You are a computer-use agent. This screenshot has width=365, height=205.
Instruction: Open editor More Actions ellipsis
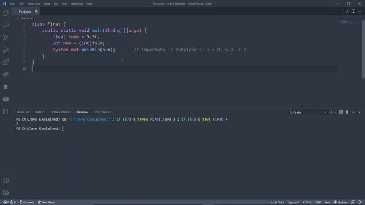(360, 11)
